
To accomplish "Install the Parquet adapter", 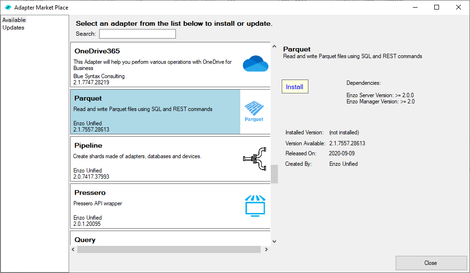I will point(295,87).
